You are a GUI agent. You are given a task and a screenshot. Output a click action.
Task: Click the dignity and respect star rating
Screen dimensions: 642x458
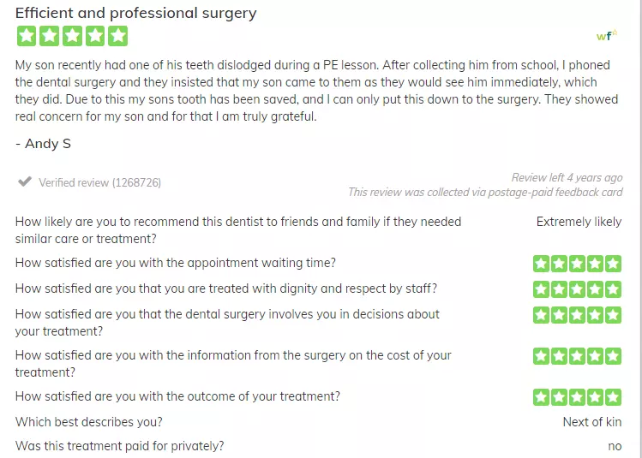click(x=577, y=289)
